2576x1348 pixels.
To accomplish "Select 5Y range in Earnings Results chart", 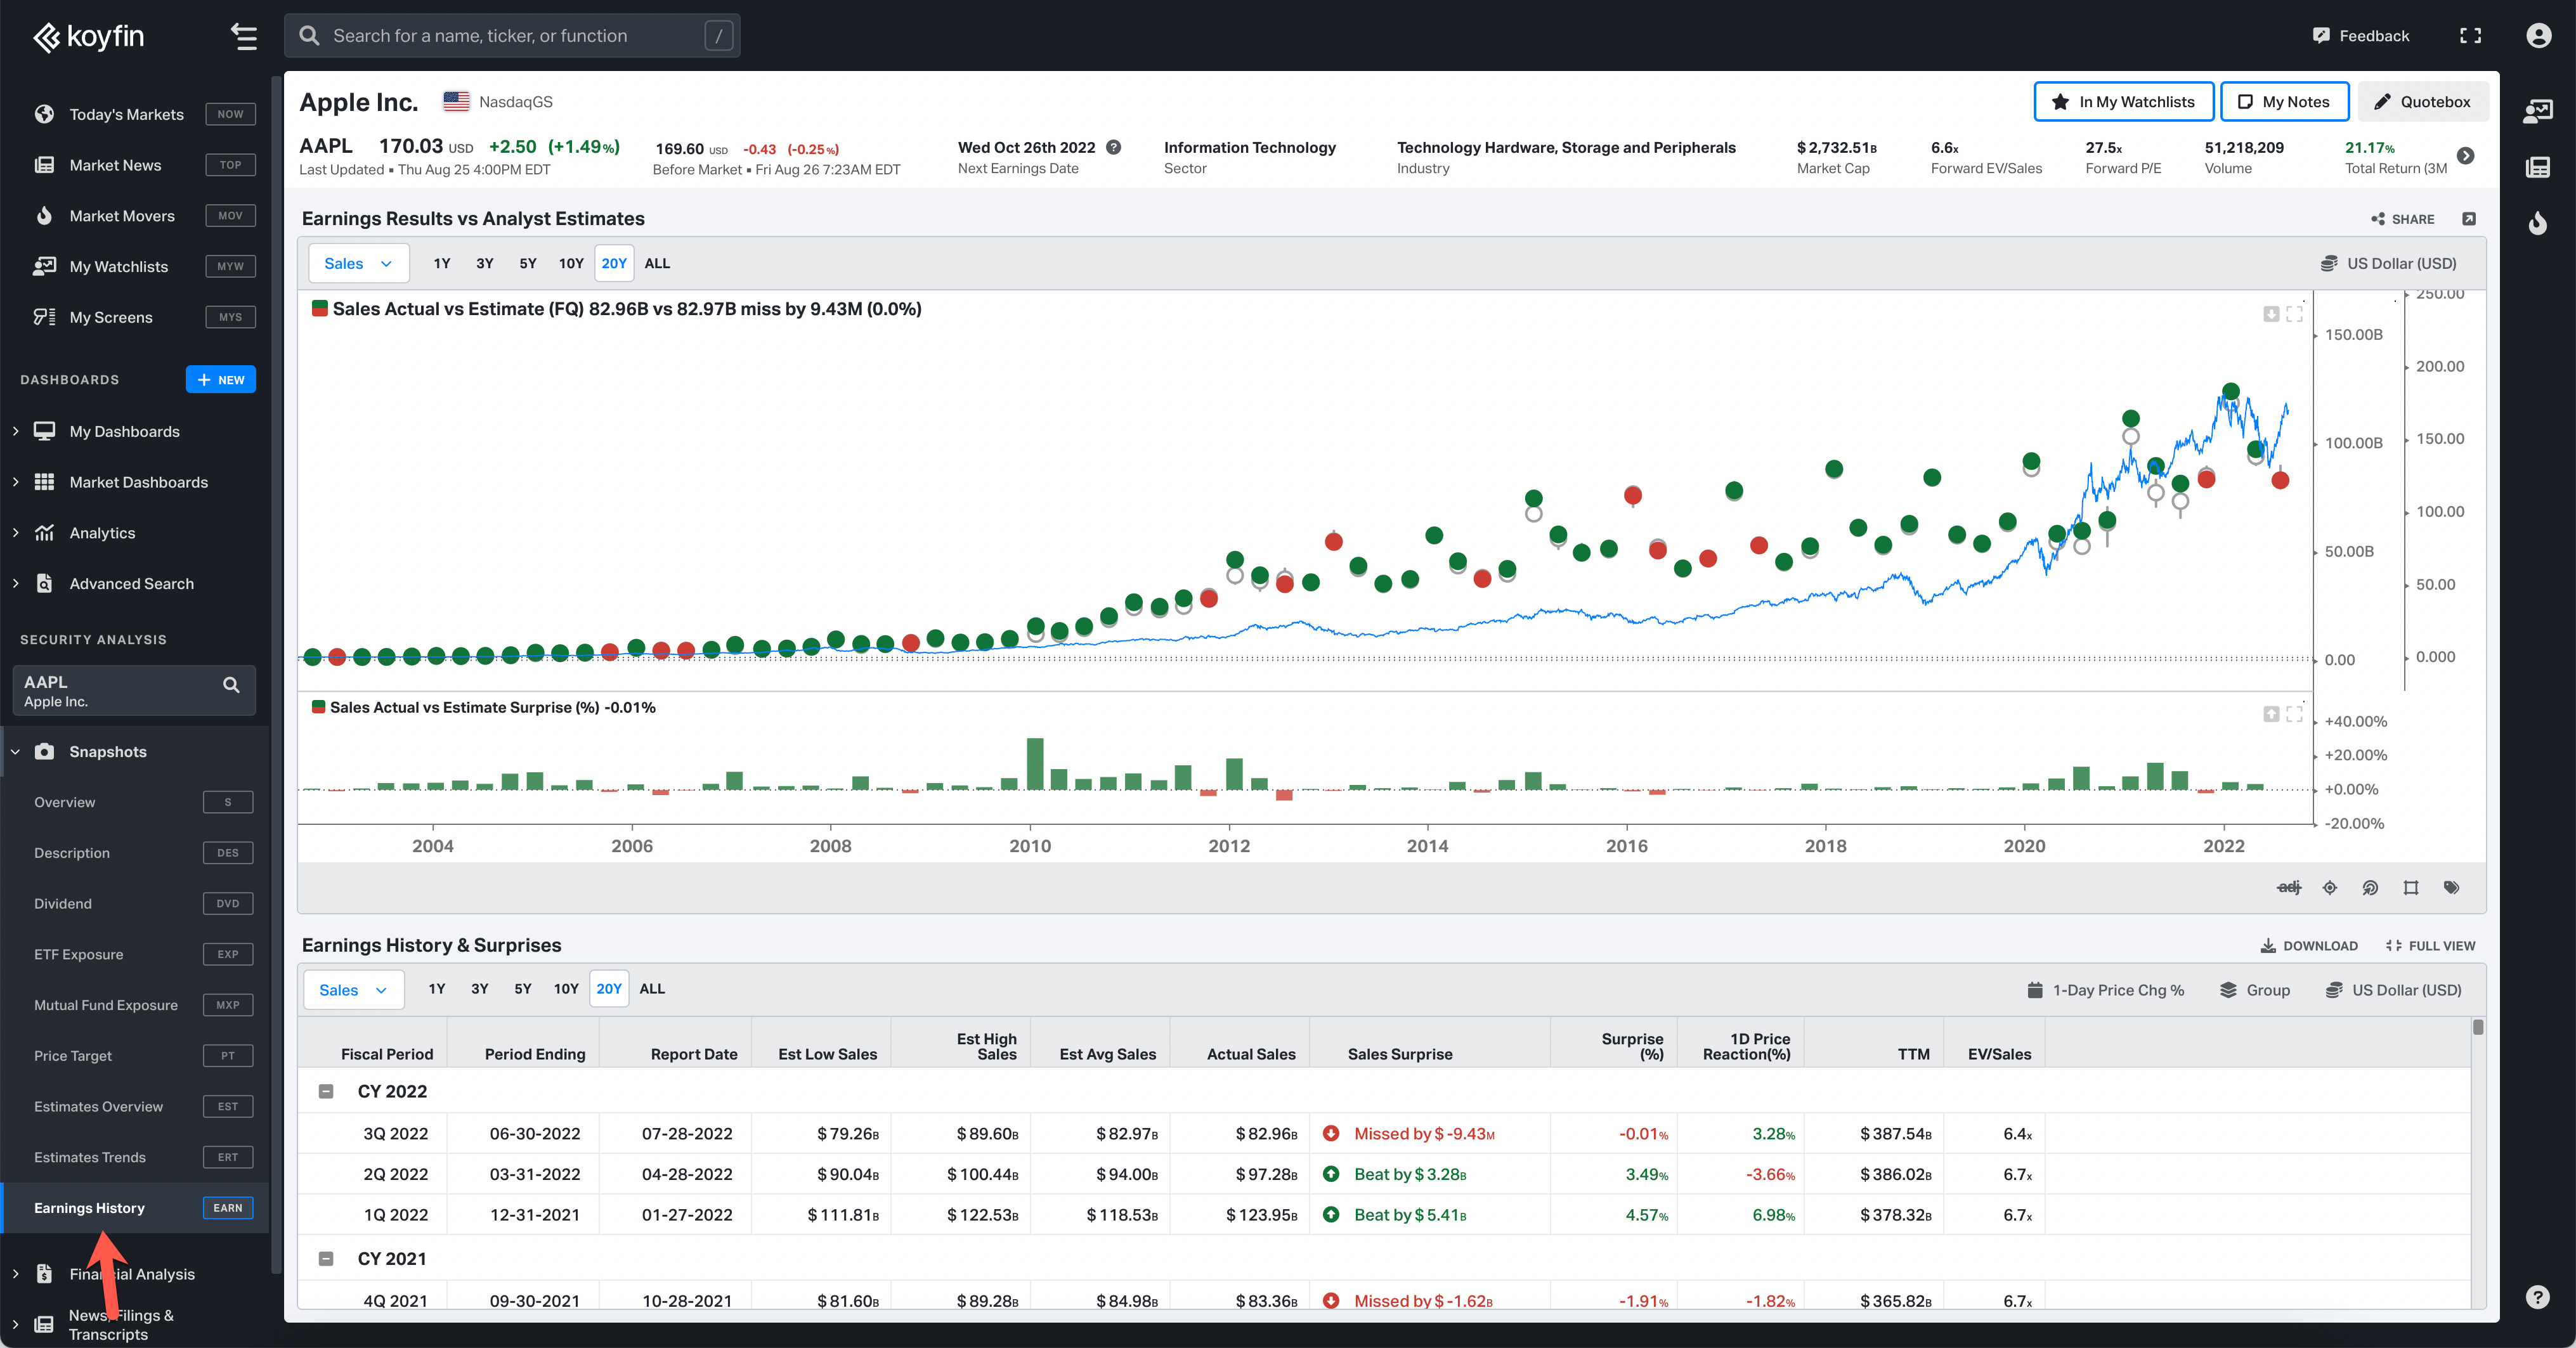I will point(528,264).
